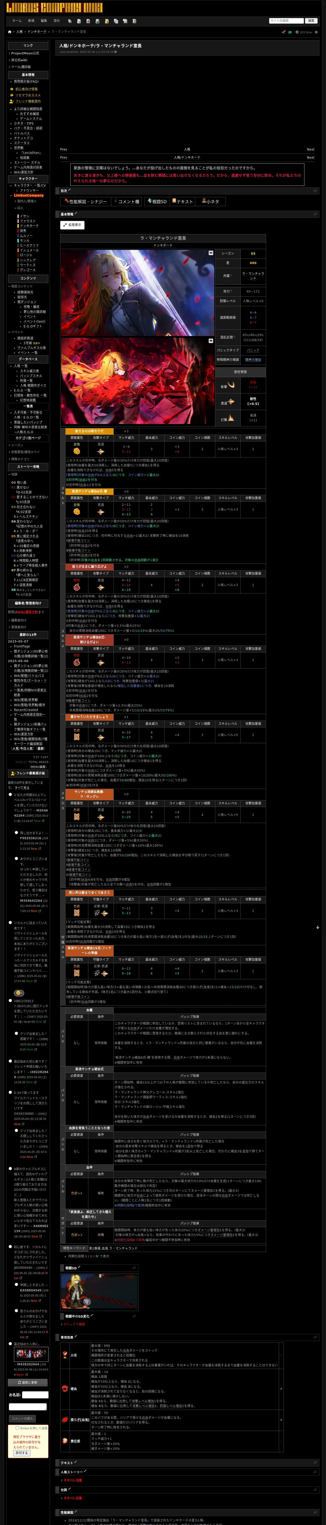Viewport: 326px width, 1525px height.
Task: Select the radio for comment 'リカルドに詰まっていた者です'
Action: [x=10, y=922]
